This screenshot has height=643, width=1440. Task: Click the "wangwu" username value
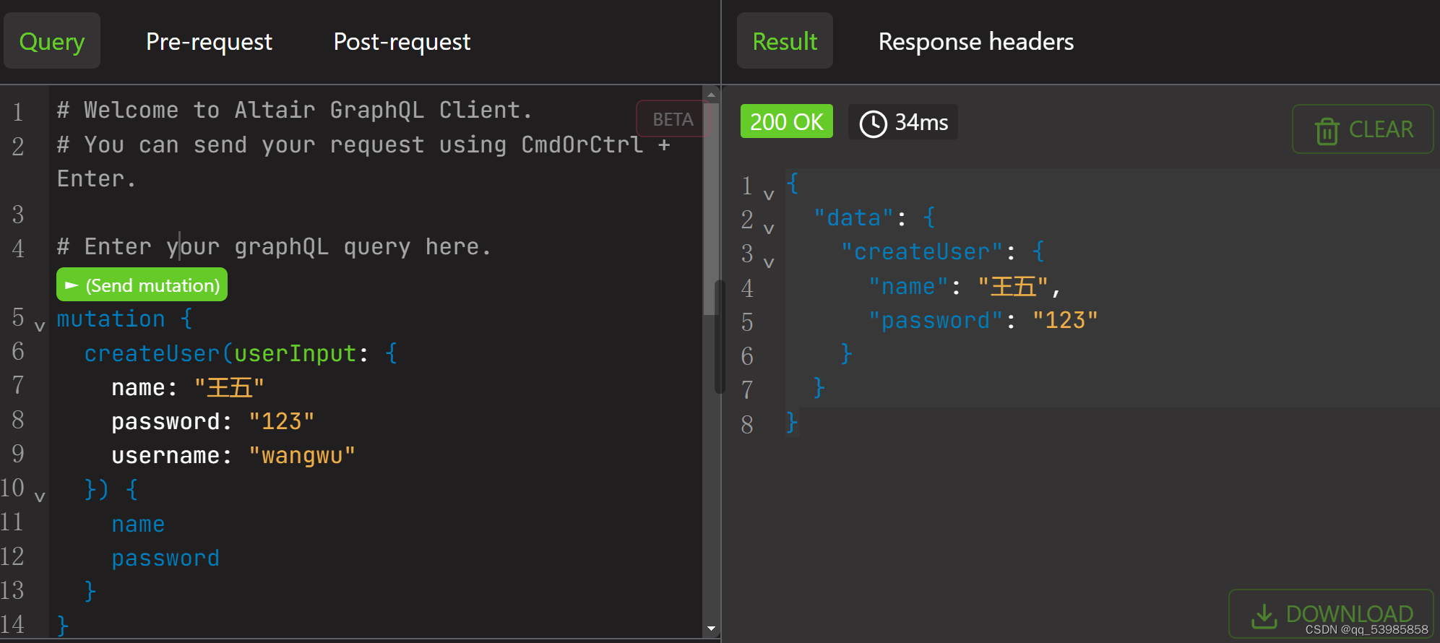pos(302,455)
